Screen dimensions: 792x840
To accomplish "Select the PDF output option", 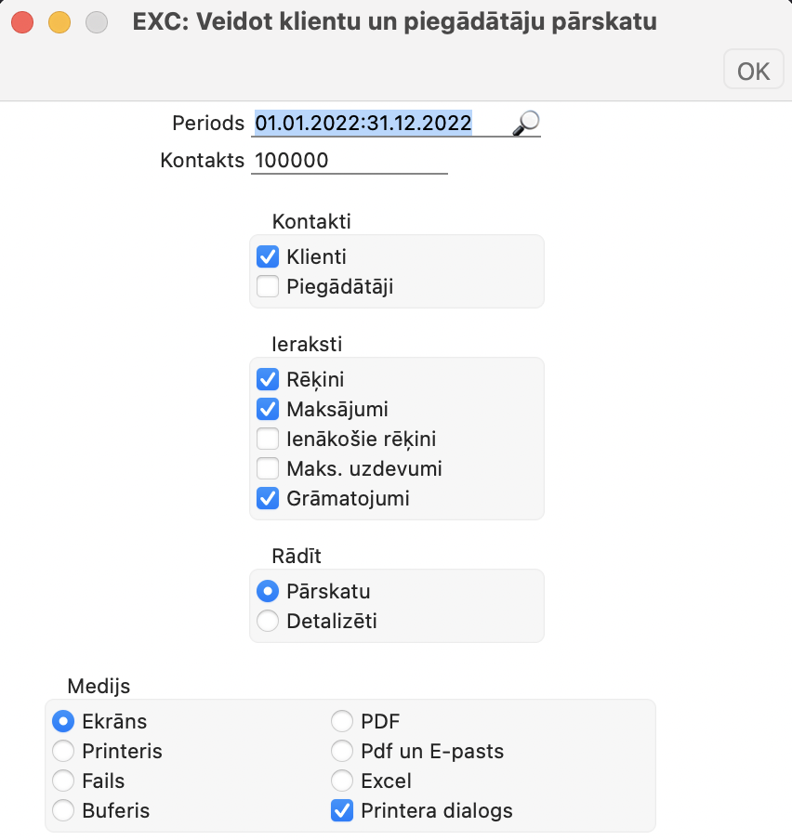I will [x=342, y=721].
